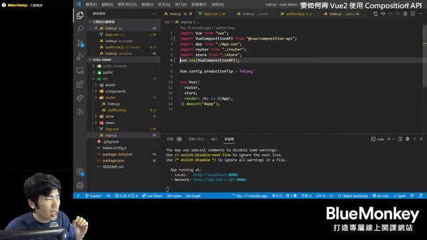Open the 192.168 network URL in the terminal
This screenshot has width=427, height=240.
click(x=220, y=180)
